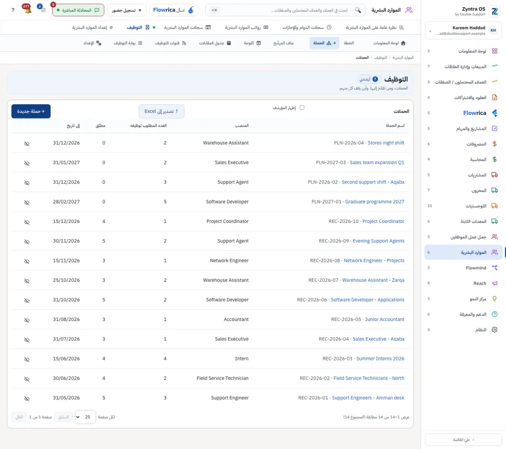This screenshot has height=449, width=506.
Task: Archive the Stores night shift campaign
Action: pyautogui.click(x=27, y=143)
